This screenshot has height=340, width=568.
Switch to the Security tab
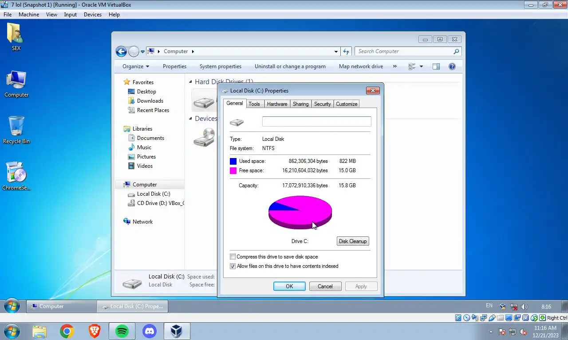(322, 104)
